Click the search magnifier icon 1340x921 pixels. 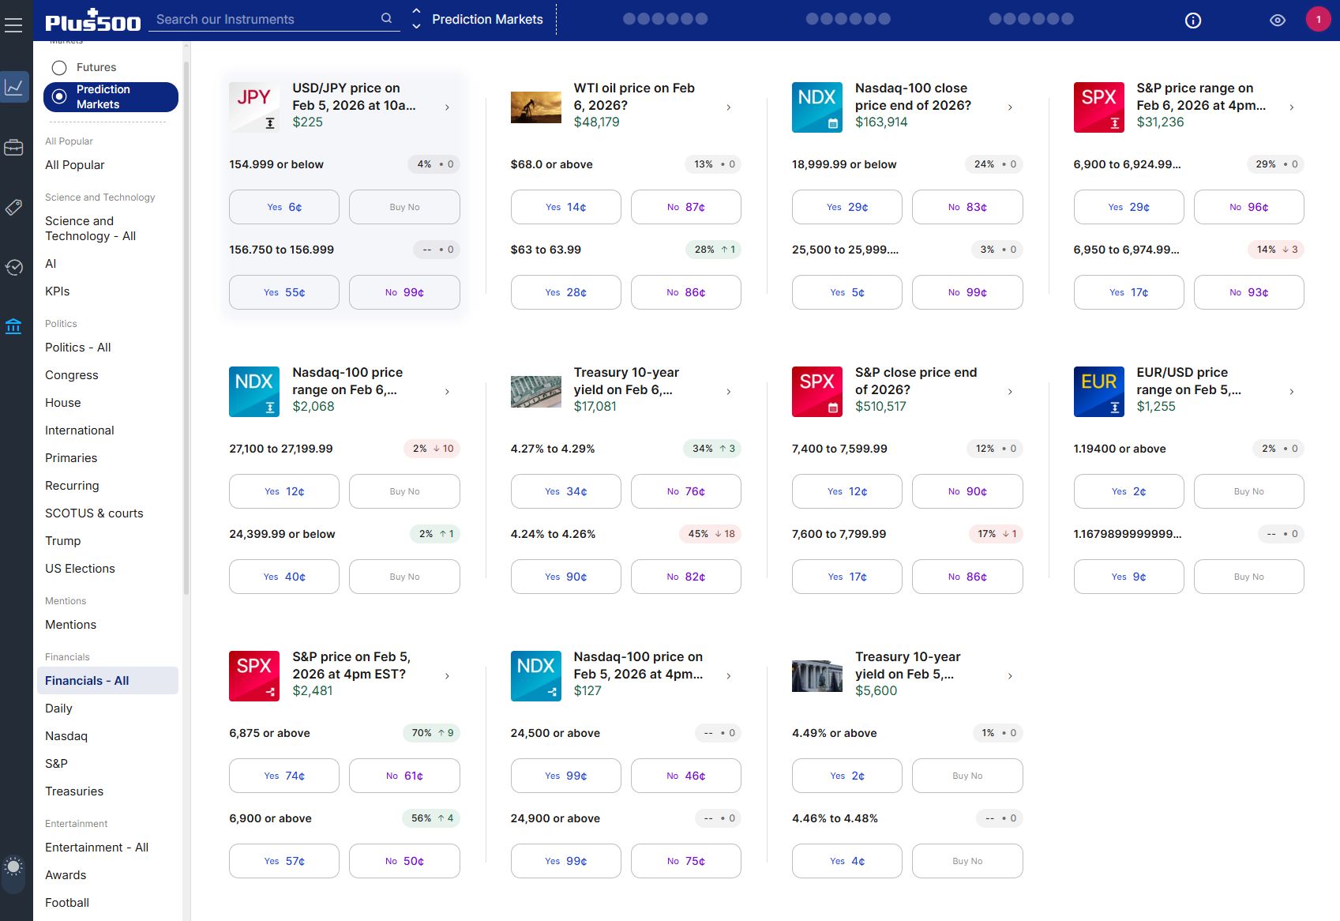(x=386, y=17)
